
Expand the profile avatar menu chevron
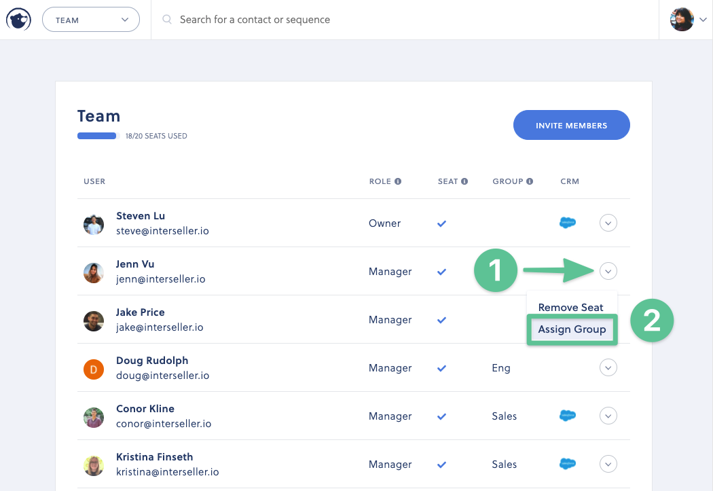click(x=703, y=19)
